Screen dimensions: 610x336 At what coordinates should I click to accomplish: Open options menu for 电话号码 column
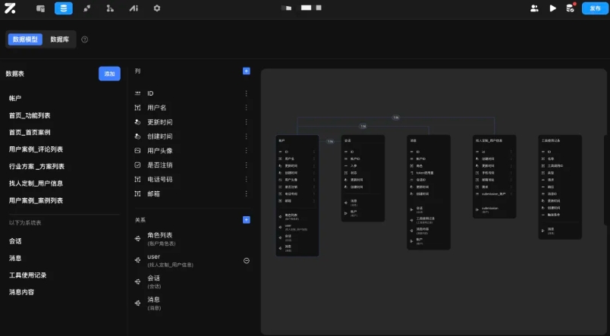(247, 179)
